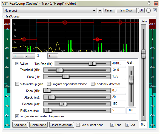Viewport: 160px width, 134px height.
Task: Uncheck the Active checkbox for band 3
Action: pos(17,64)
